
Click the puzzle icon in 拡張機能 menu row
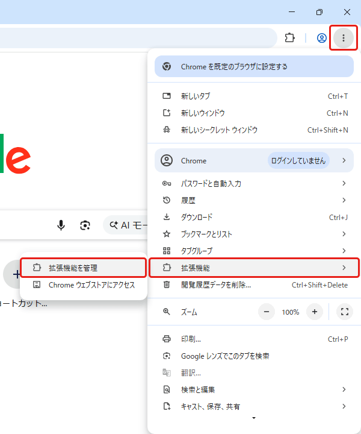click(167, 268)
